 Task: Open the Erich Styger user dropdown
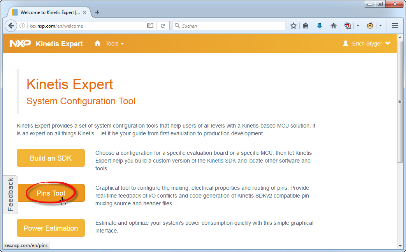tap(367, 44)
